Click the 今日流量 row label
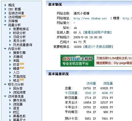The width and height of the screenshot is (132, 121). pyautogui.click(x=72, y=93)
